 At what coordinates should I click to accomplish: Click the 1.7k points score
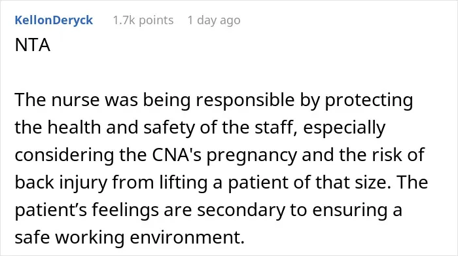pos(143,20)
